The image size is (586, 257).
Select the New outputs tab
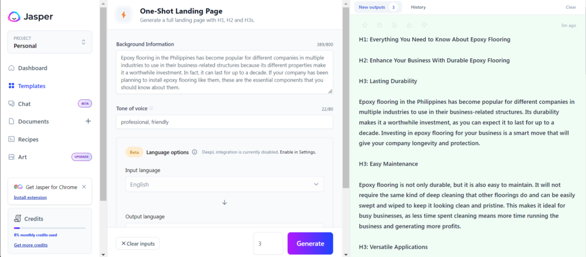click(378, 7)
